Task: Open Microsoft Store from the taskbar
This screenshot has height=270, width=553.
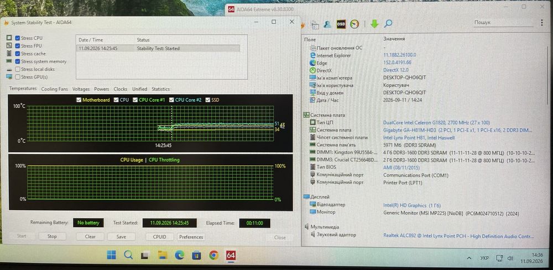Action: [196, 255]
